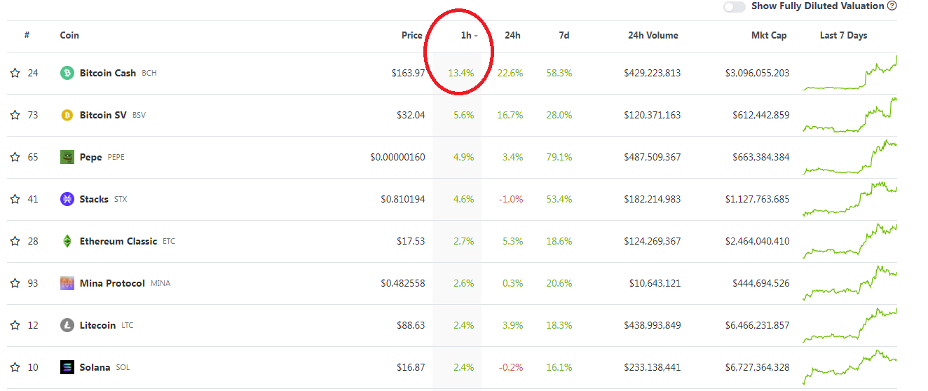Open Bitcoin Cash 7-day sparkline chart
The width and height of the screenshot is (928, 391).
click(x=849, y=73)
